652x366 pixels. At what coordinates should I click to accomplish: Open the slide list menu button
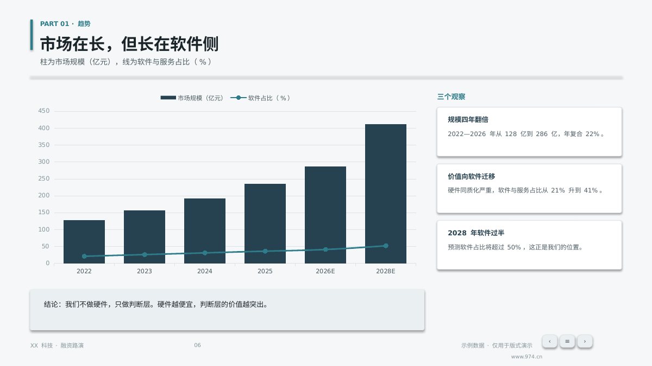pos(567,341)
